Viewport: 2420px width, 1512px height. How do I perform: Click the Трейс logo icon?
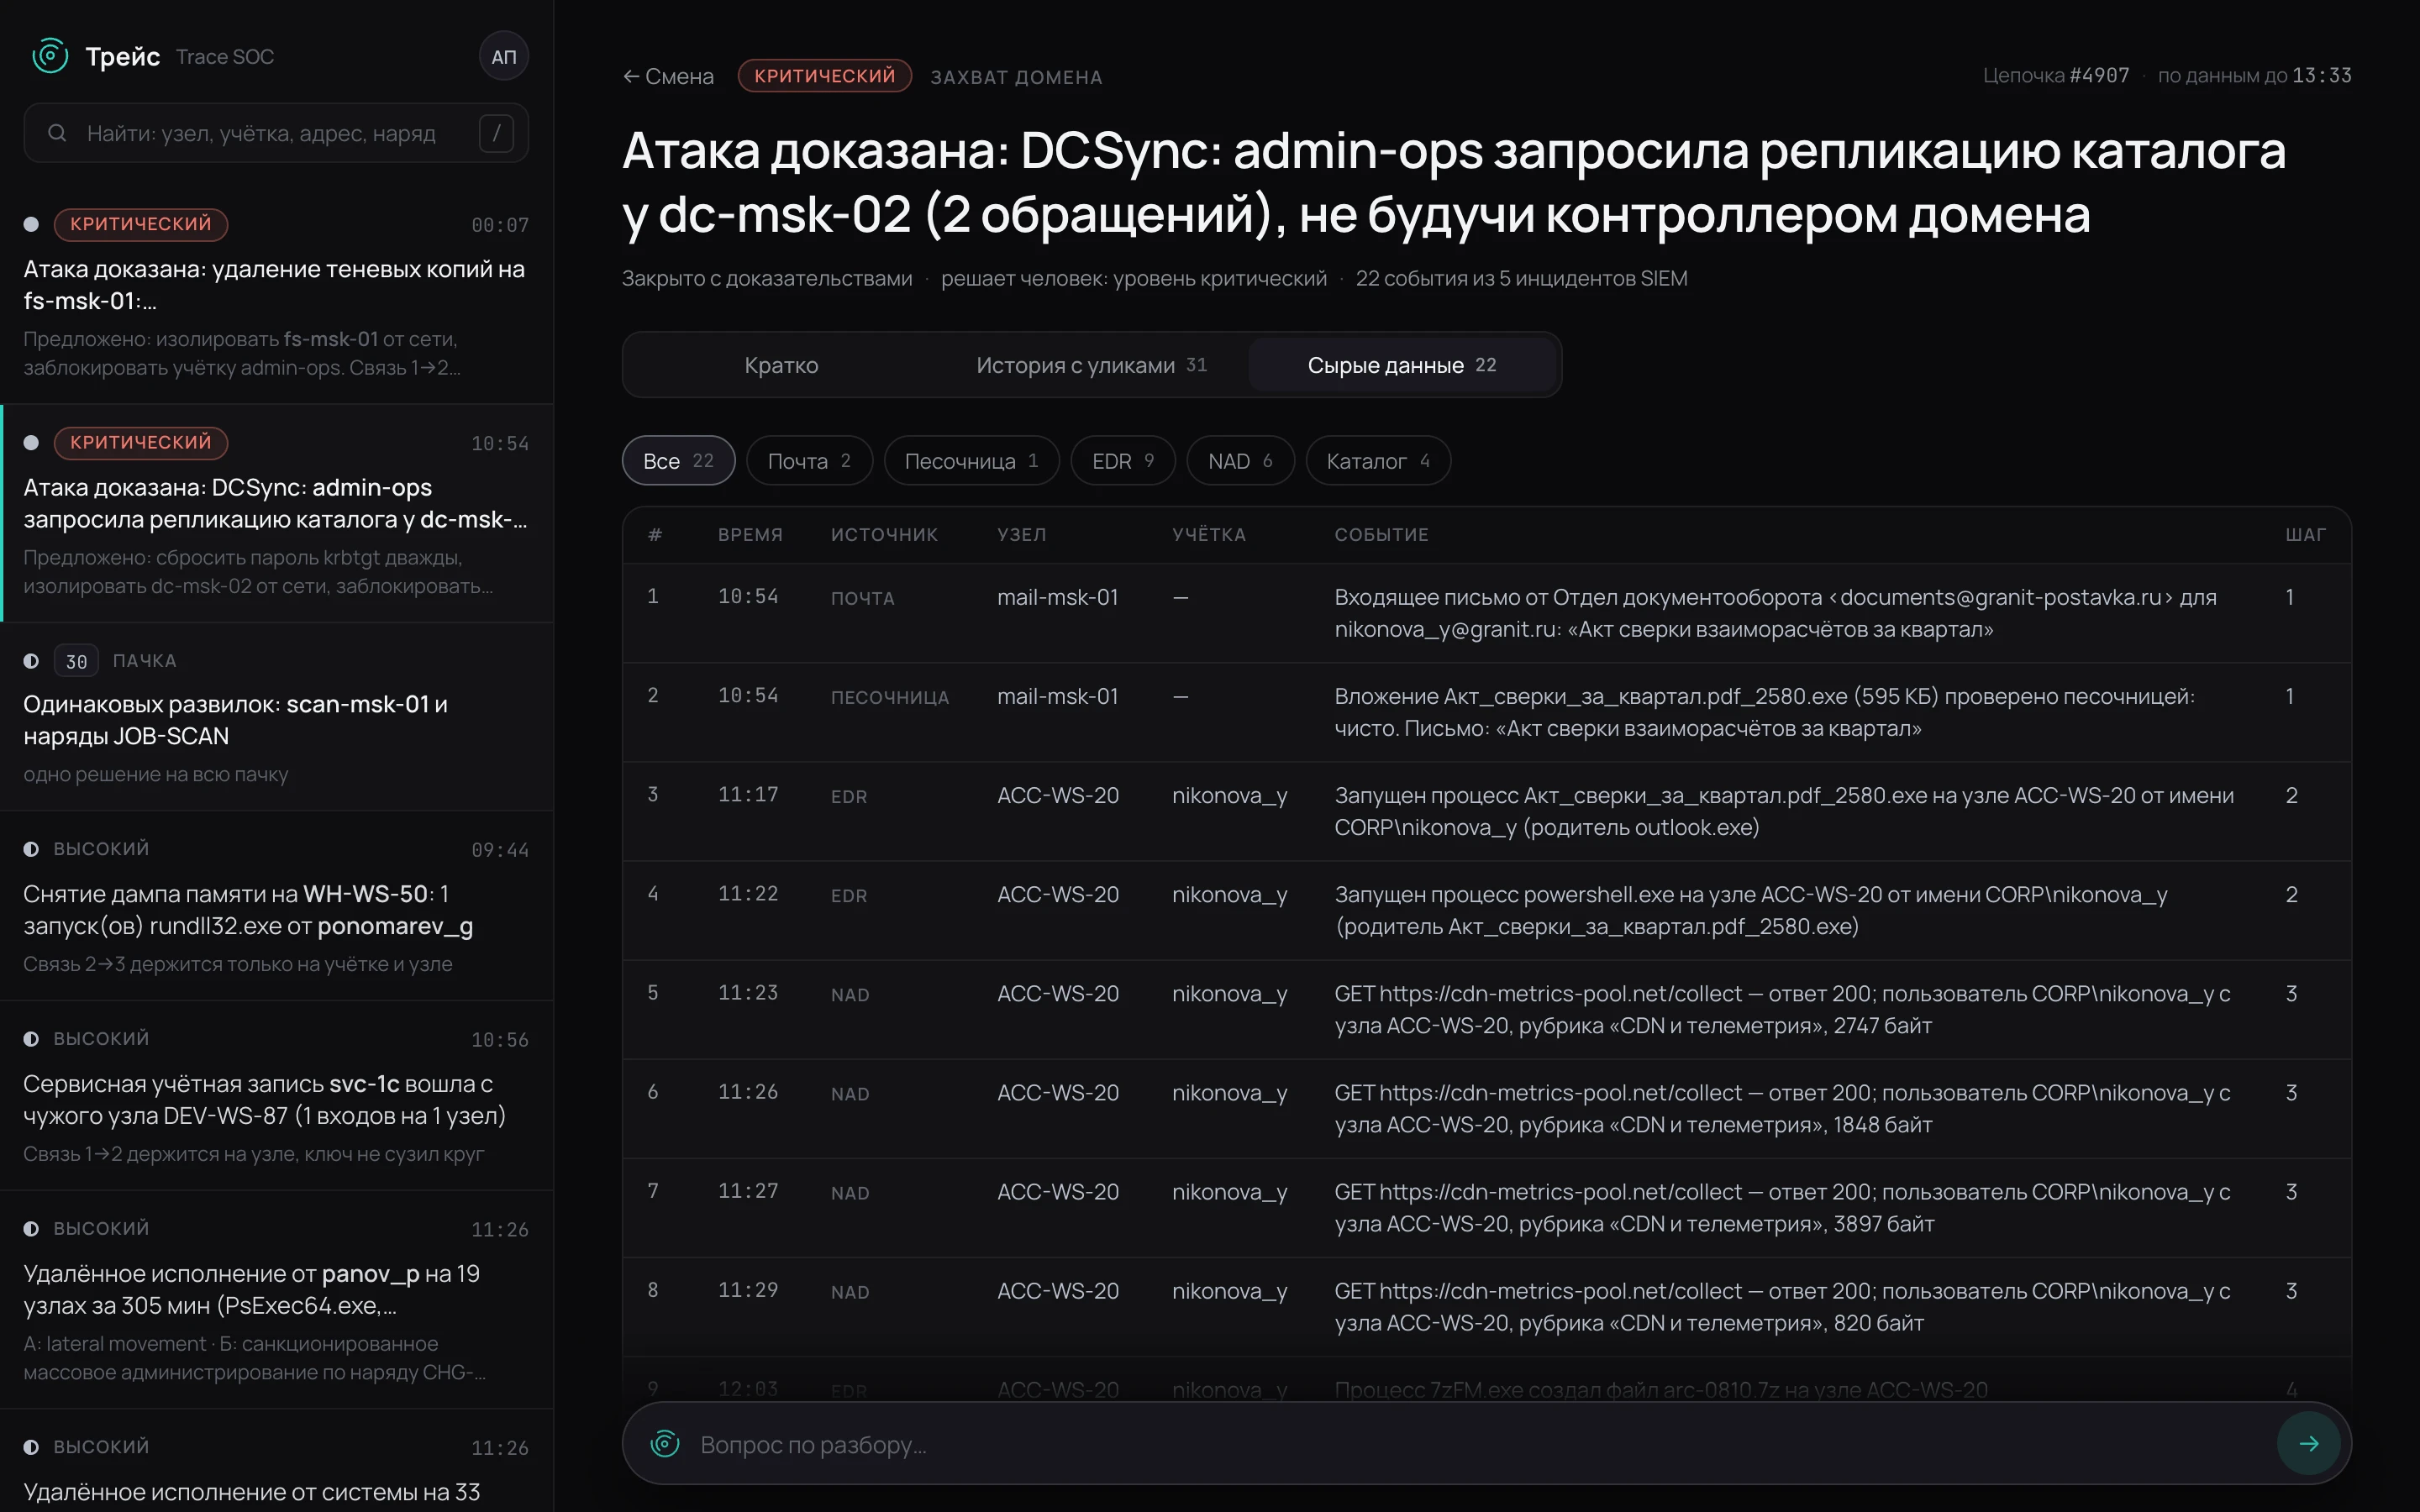tap(50, 56)
